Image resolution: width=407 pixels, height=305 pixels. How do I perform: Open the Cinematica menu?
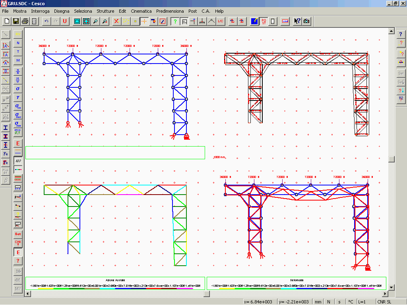(141, 11)
